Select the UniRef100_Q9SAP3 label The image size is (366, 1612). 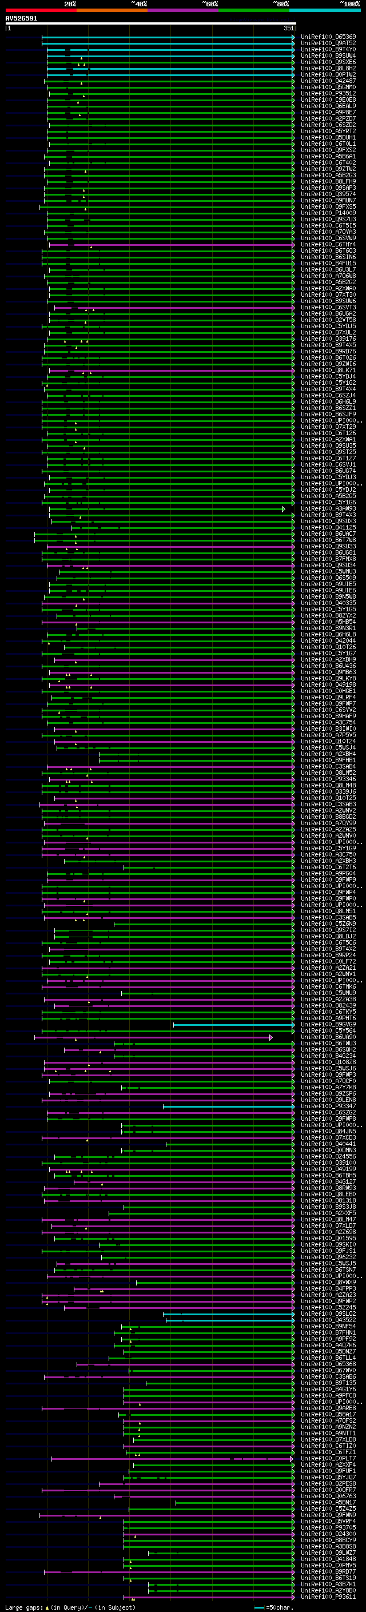point(328,188)
